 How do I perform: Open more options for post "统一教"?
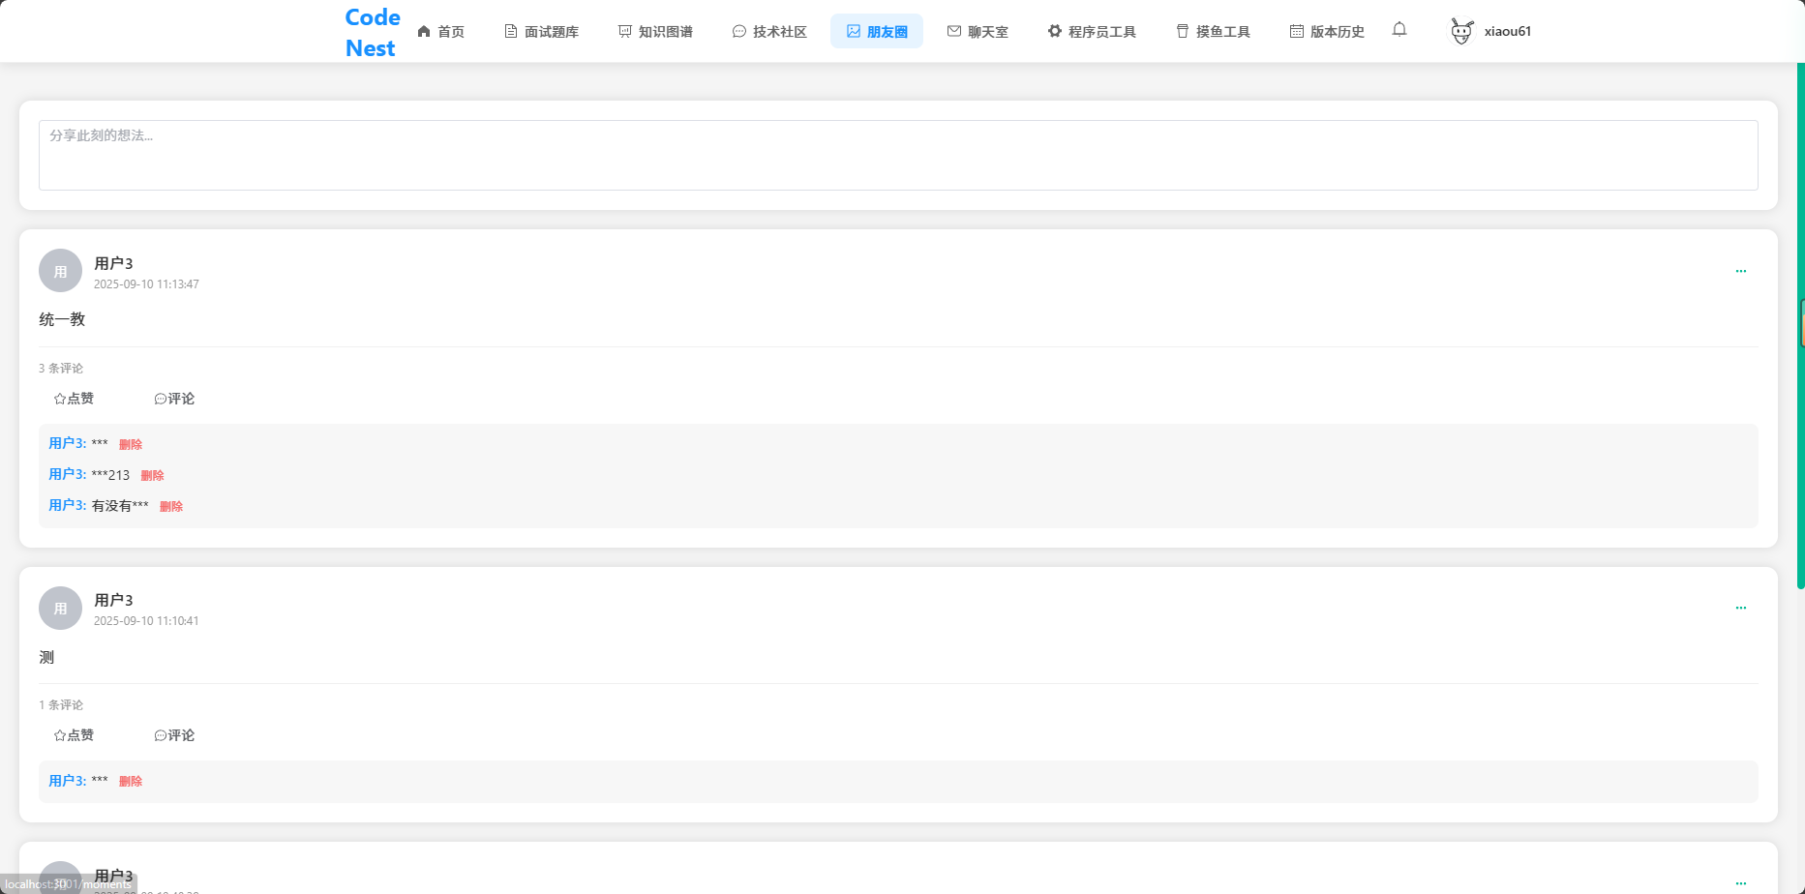click(1740, 272)
